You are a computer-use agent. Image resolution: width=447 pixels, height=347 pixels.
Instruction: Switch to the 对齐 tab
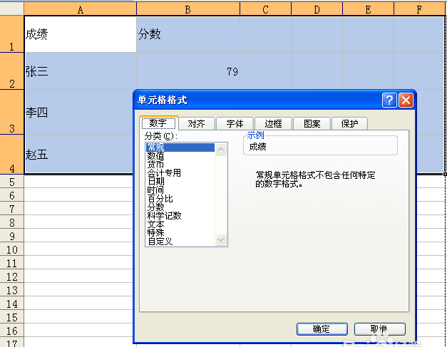point(197,124)
